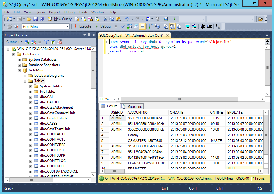The height and width of the screenshot is (194, 274).
Task: Switch to the Messages tab
Action: pyautogui.click(x=132, y=106)
